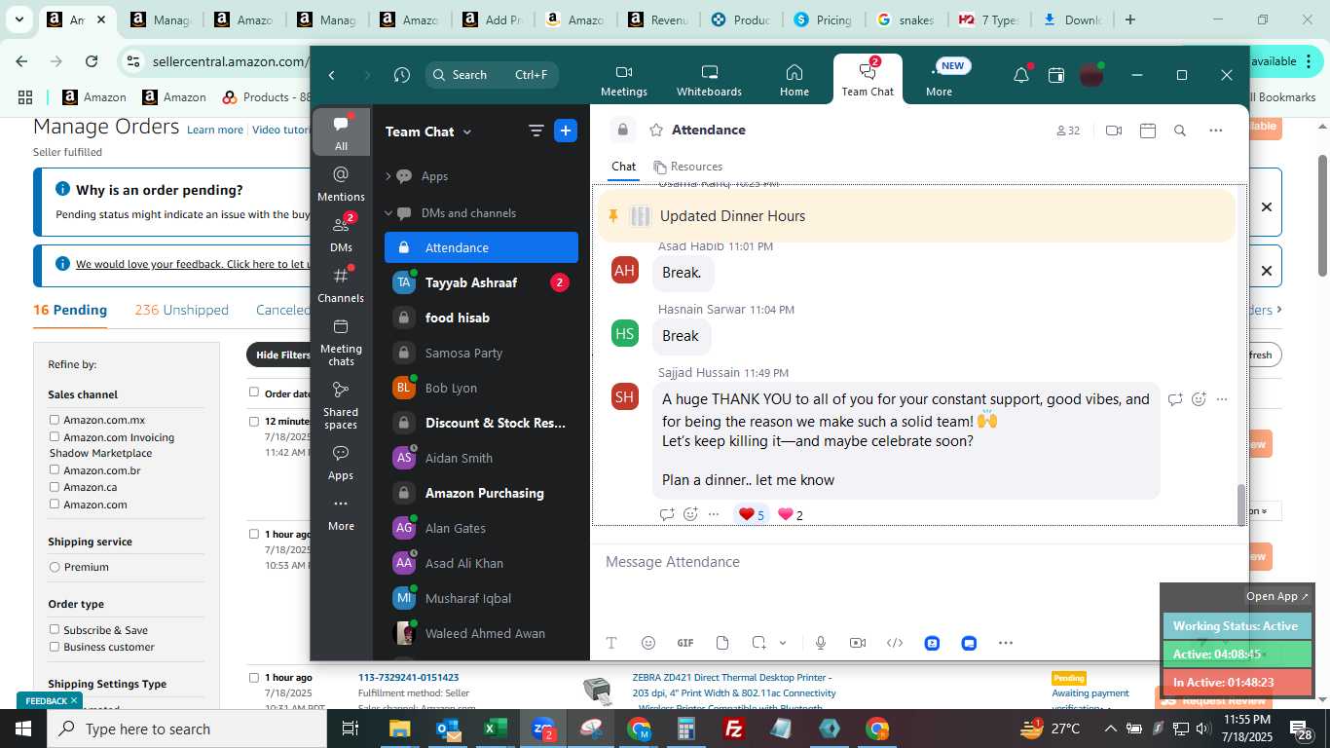This screenshot has height=748, width=1330.
Task: Open Shared spaces in the sidebar
Action: (x=341, y=405)
